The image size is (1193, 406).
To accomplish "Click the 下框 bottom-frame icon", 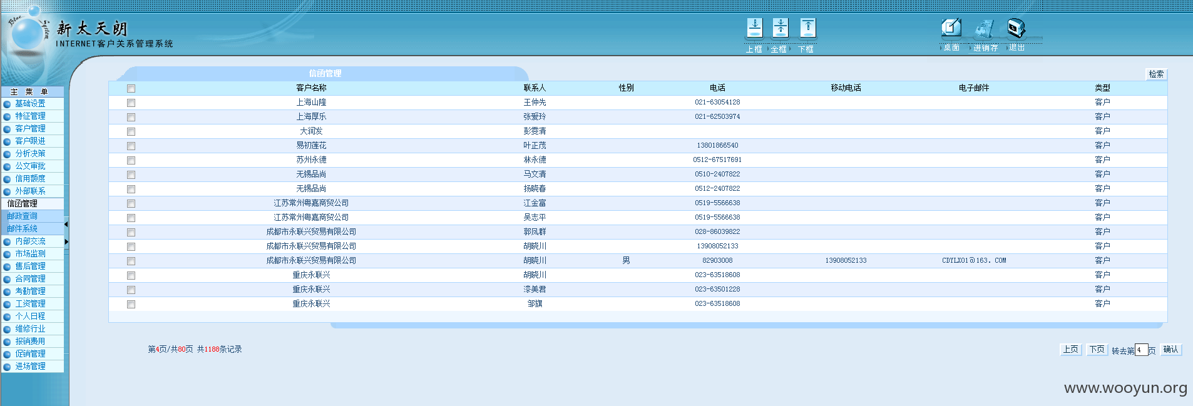I will 808,28.
